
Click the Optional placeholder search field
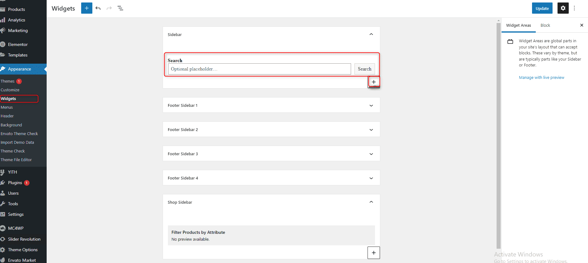point(259,69)
